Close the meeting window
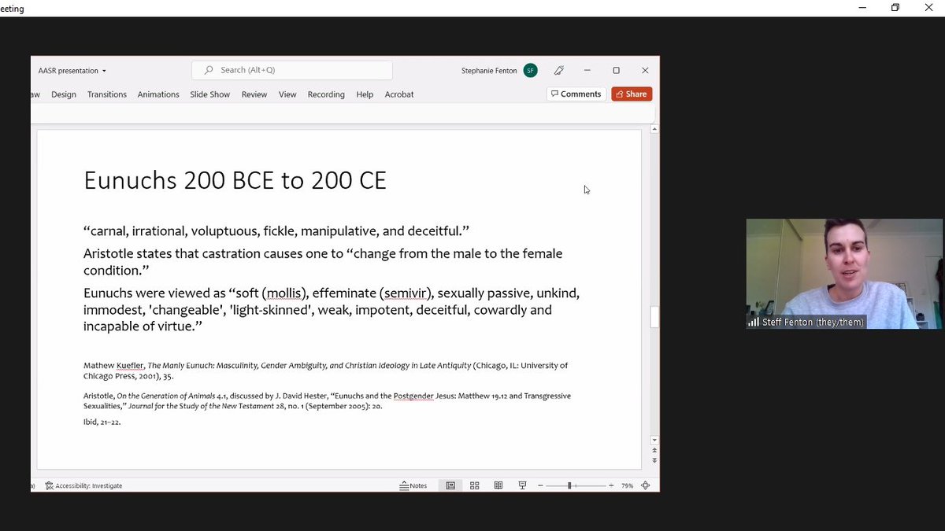 [x=928, y=8]
